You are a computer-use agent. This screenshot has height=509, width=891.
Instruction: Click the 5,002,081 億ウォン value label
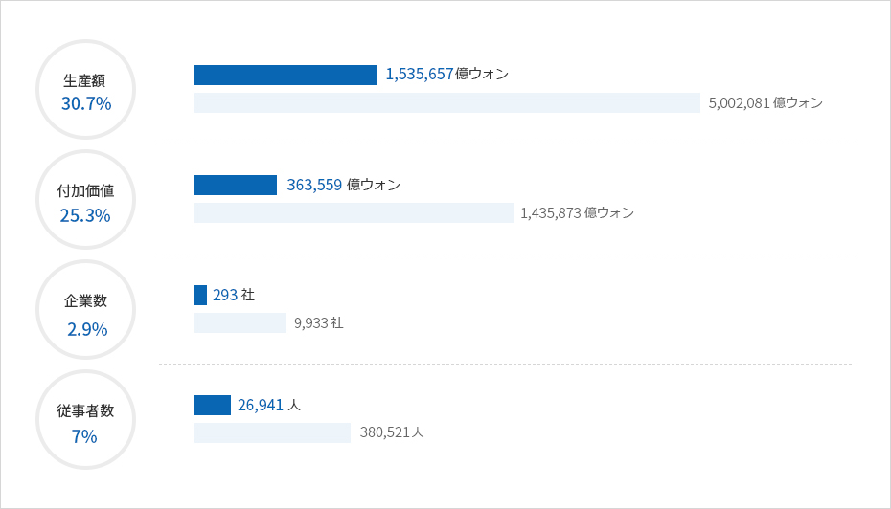tap(765, 102)
